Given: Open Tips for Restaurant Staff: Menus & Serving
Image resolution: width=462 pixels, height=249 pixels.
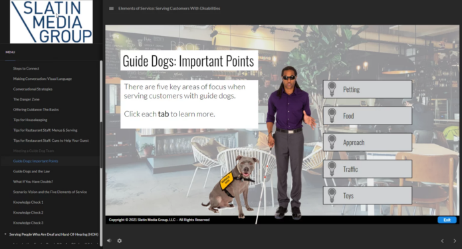Looking at the screenshot, I should click(45, 130).
